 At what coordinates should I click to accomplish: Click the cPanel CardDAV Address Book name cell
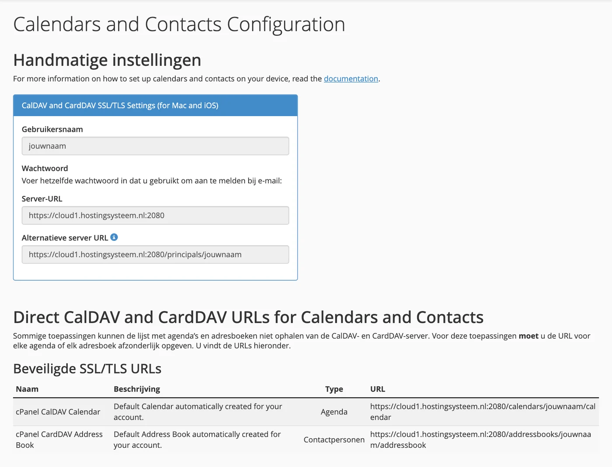point(59,440)
